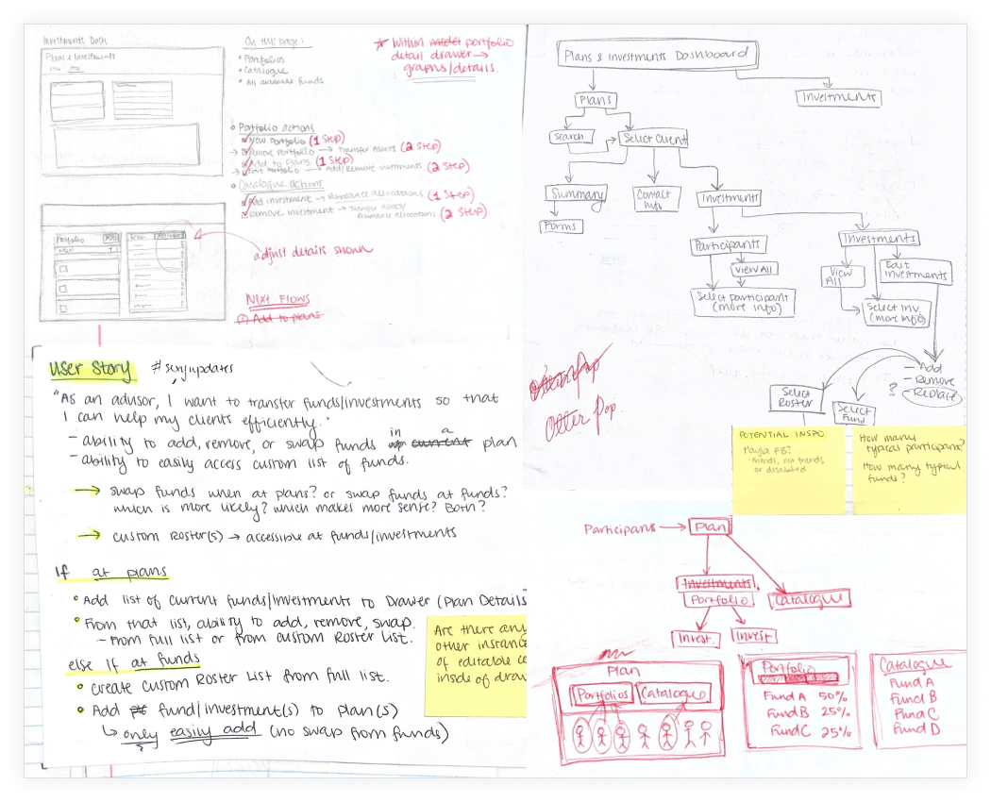991x802 pixels.
Task: Select the 'Participants' flowchart box
Action: (x=728, y=245)
